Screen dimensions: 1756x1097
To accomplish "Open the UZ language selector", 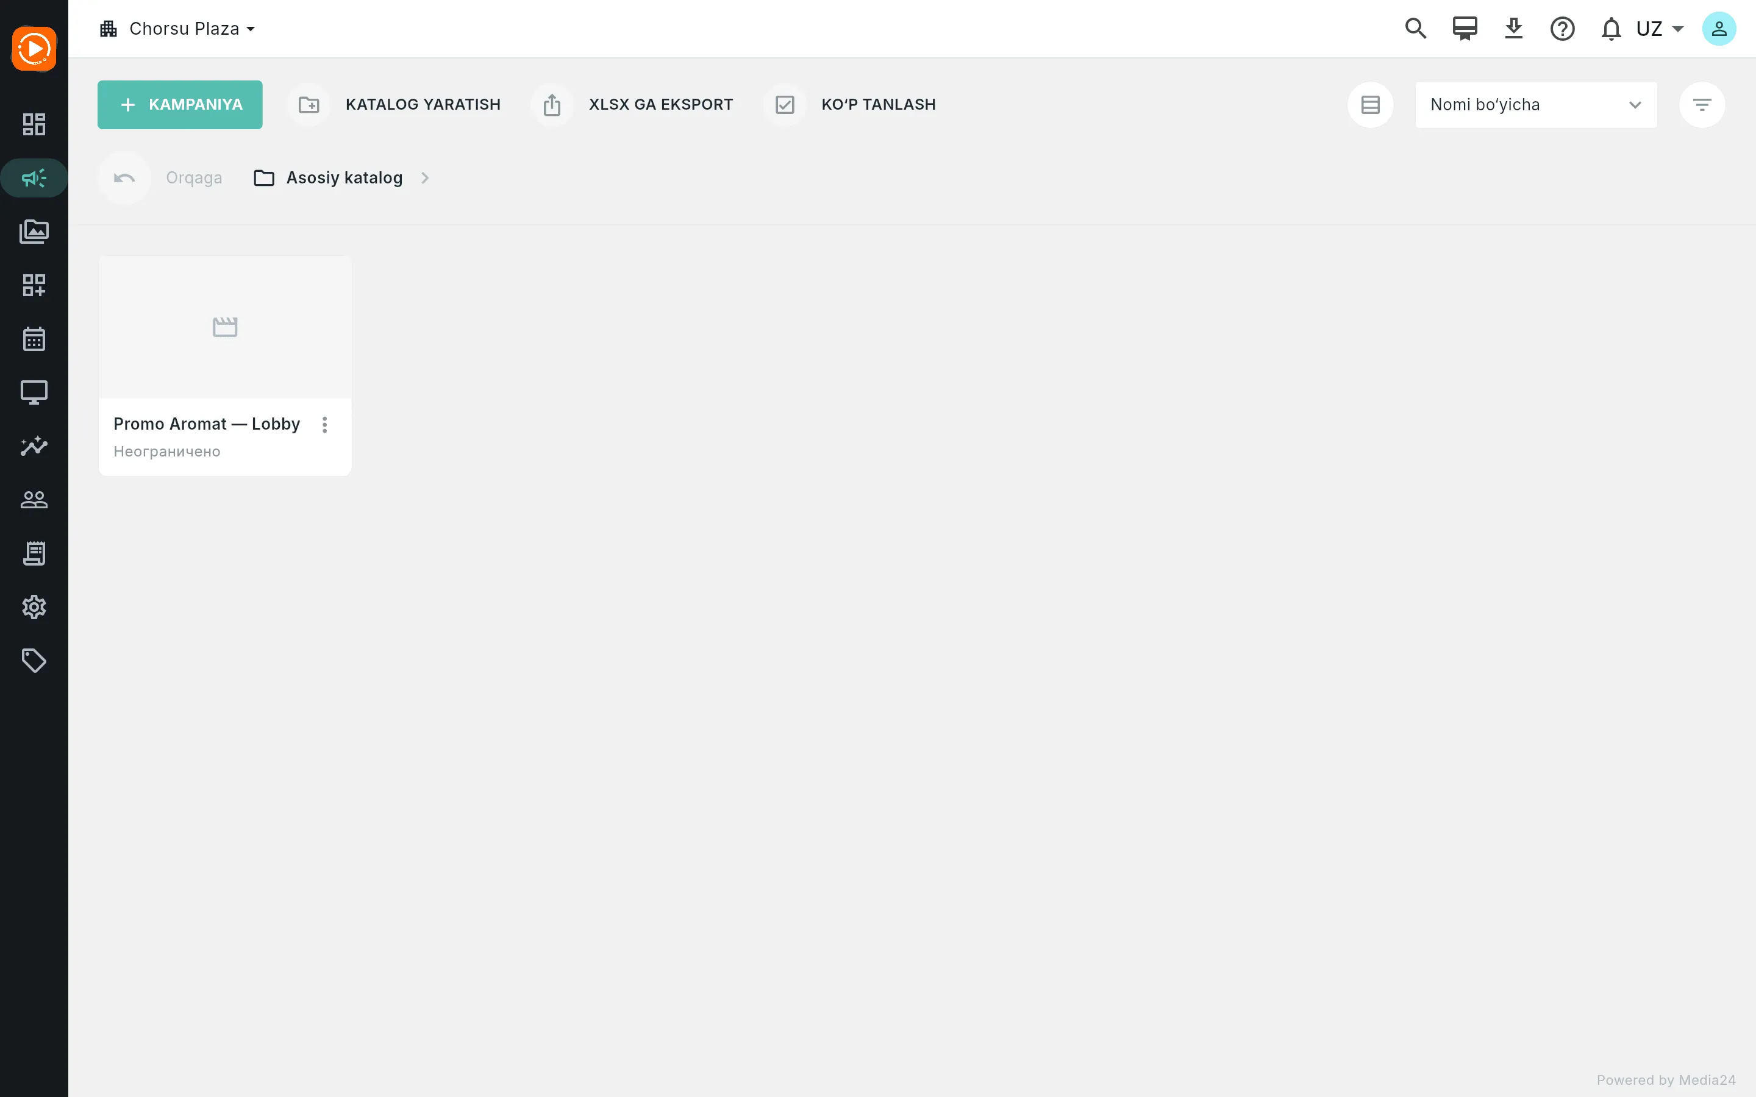I will [x=1660, y=28].
